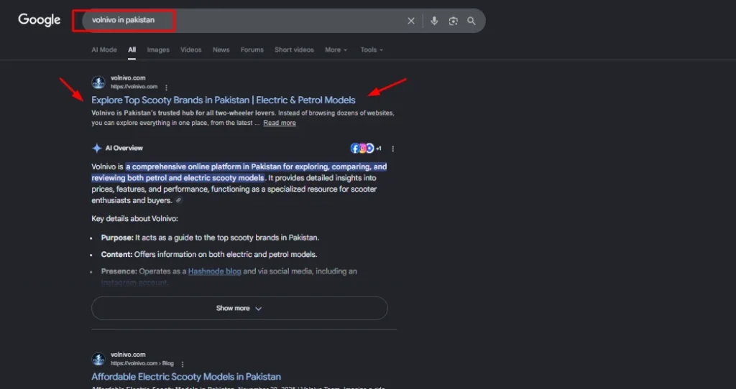Click the AI Overview sparkle icon

(97, 148)
